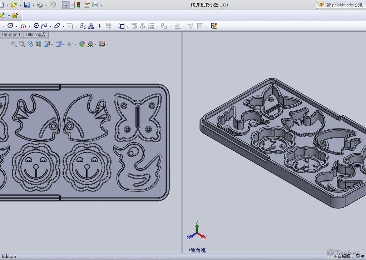
Task: Switch to the Office 產品 tab
Action: coord(36,35)
